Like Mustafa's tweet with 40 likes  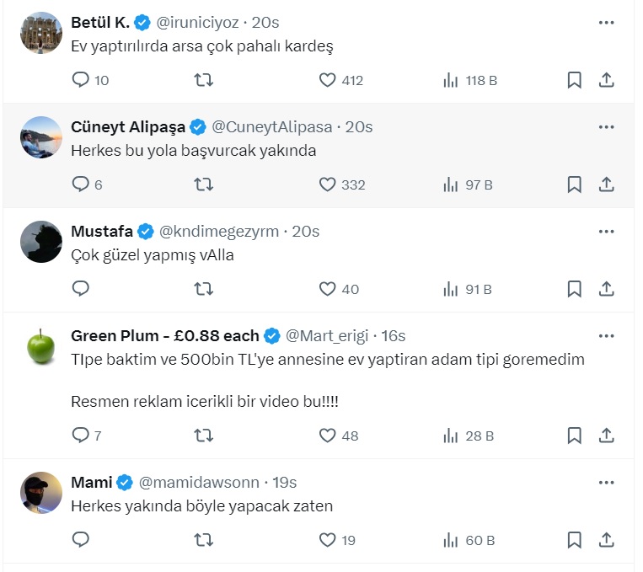tap(328, 289)
